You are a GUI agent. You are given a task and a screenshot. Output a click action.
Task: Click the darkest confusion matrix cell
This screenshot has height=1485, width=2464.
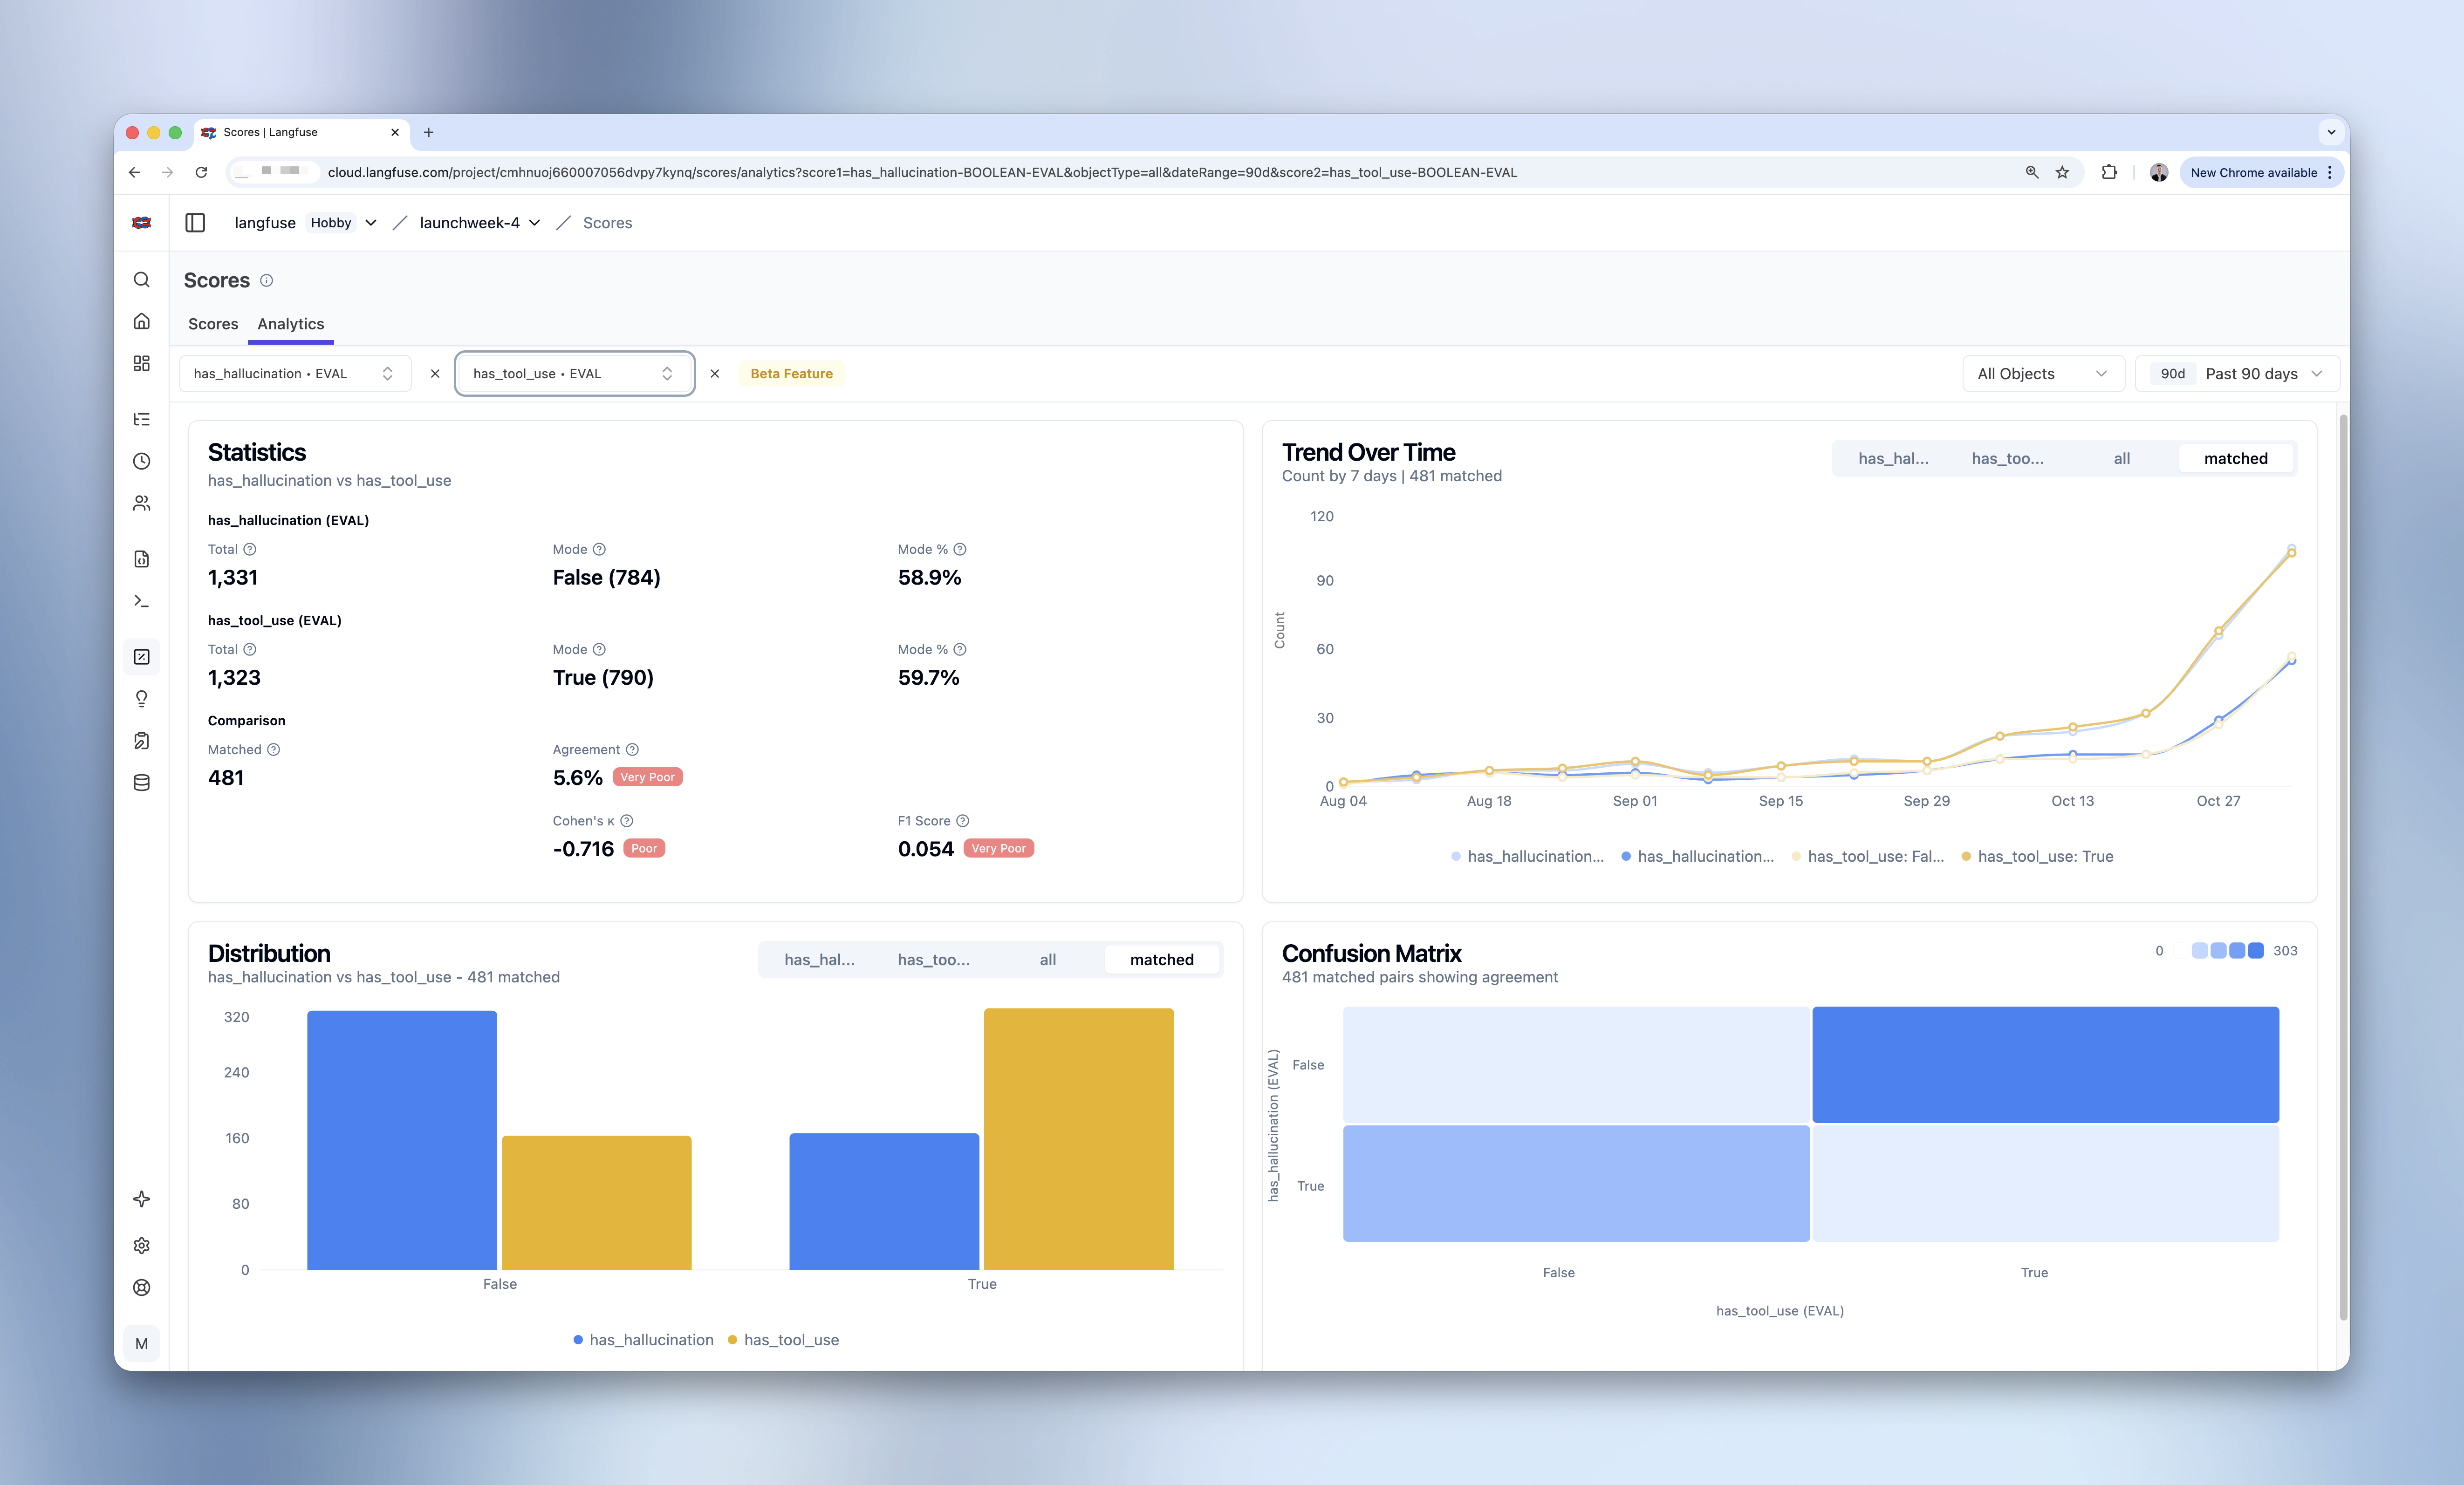2044,1064
